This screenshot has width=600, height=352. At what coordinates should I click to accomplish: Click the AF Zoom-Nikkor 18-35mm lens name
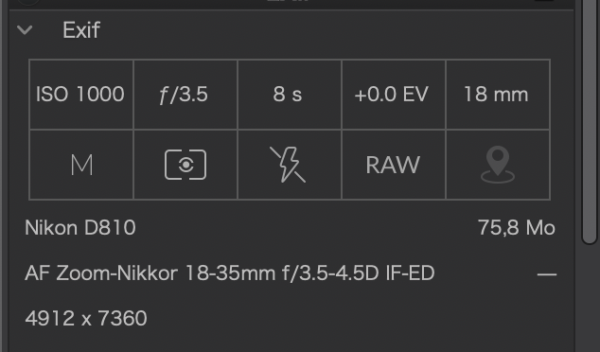230,273
